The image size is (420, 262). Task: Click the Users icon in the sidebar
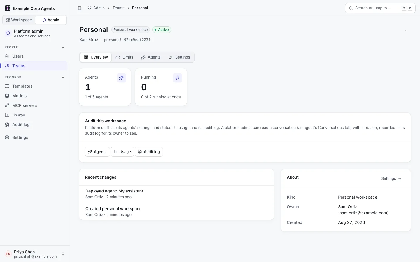tap(7, 56)
